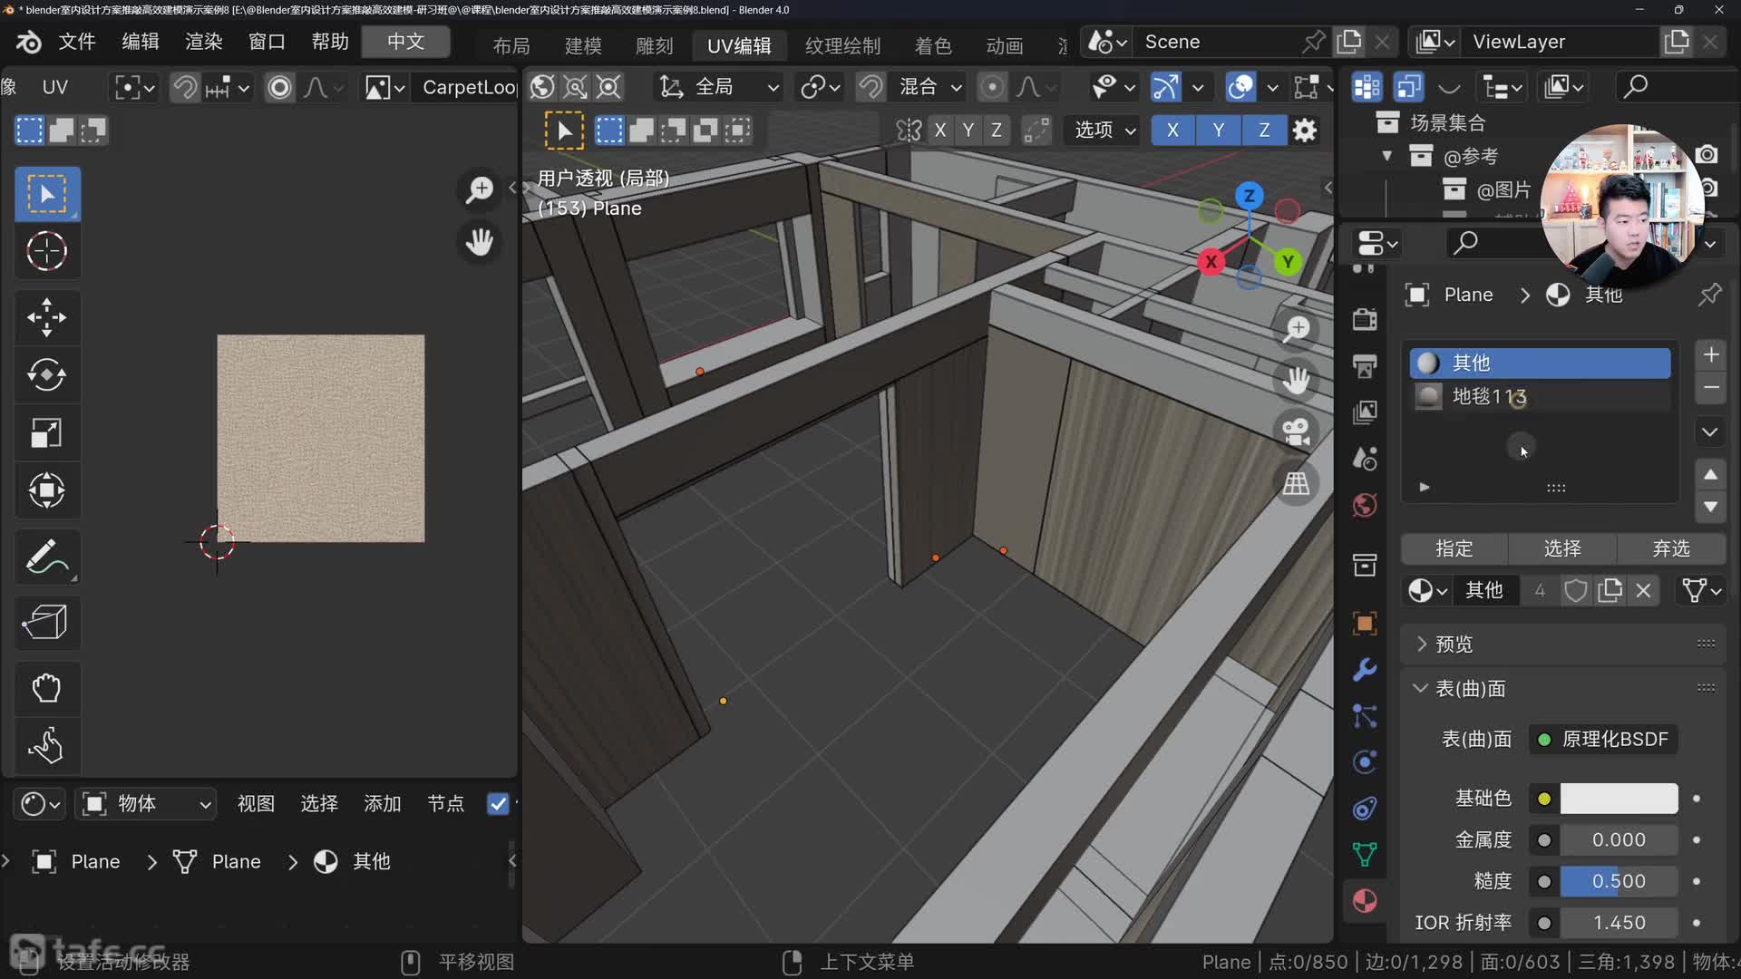Collapse the @参考 collection in outliner
Image resolution: width=1741 pixels, height=979 pixels.
point(1386,156)
